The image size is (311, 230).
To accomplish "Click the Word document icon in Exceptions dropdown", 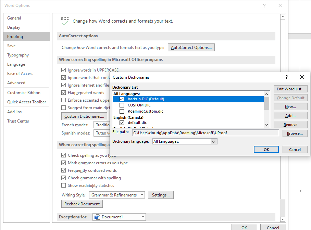I will click(97, 217).
